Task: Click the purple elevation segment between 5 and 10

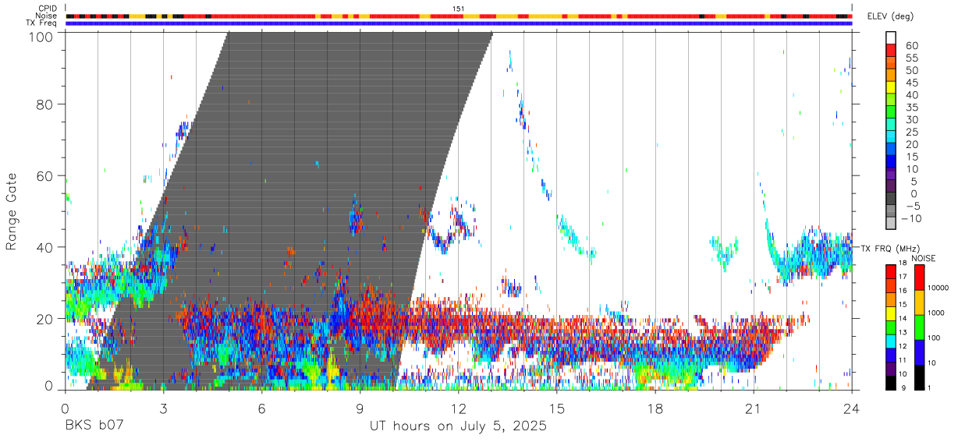Action: point(891,175)
